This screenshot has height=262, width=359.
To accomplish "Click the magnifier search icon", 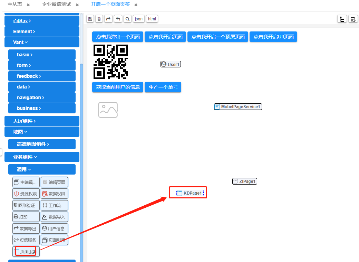I will point(127,19).
